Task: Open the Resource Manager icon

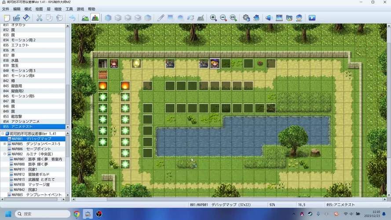Action: 289,18
